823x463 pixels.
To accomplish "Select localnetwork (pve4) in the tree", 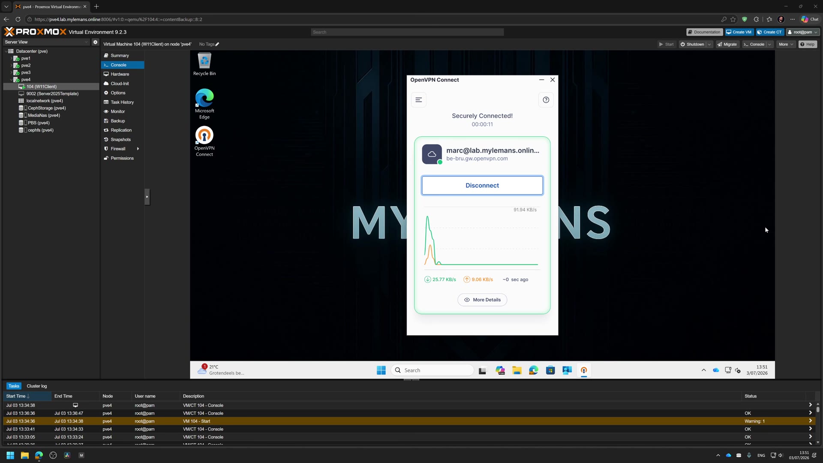I will pos(51,101).
